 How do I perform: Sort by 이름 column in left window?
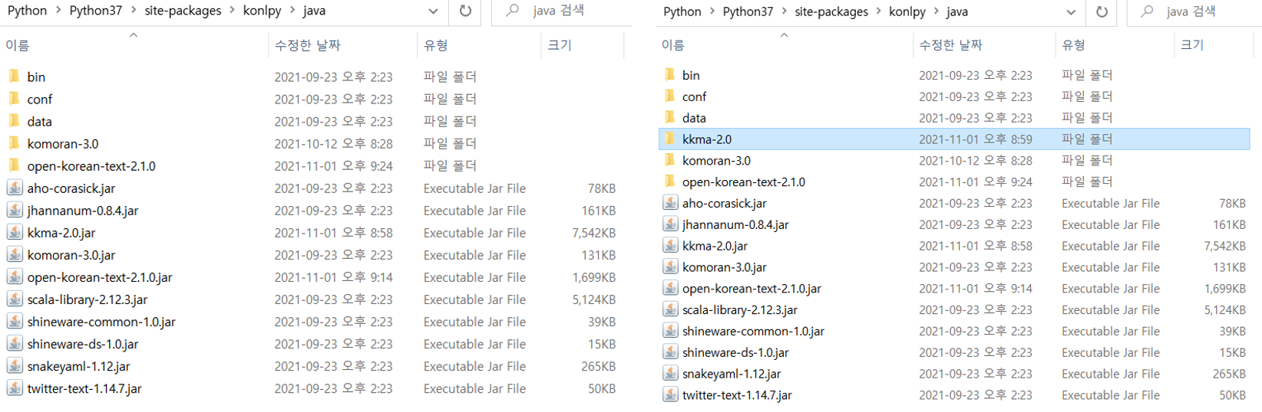pyautogui.click(x=18, y=46)
